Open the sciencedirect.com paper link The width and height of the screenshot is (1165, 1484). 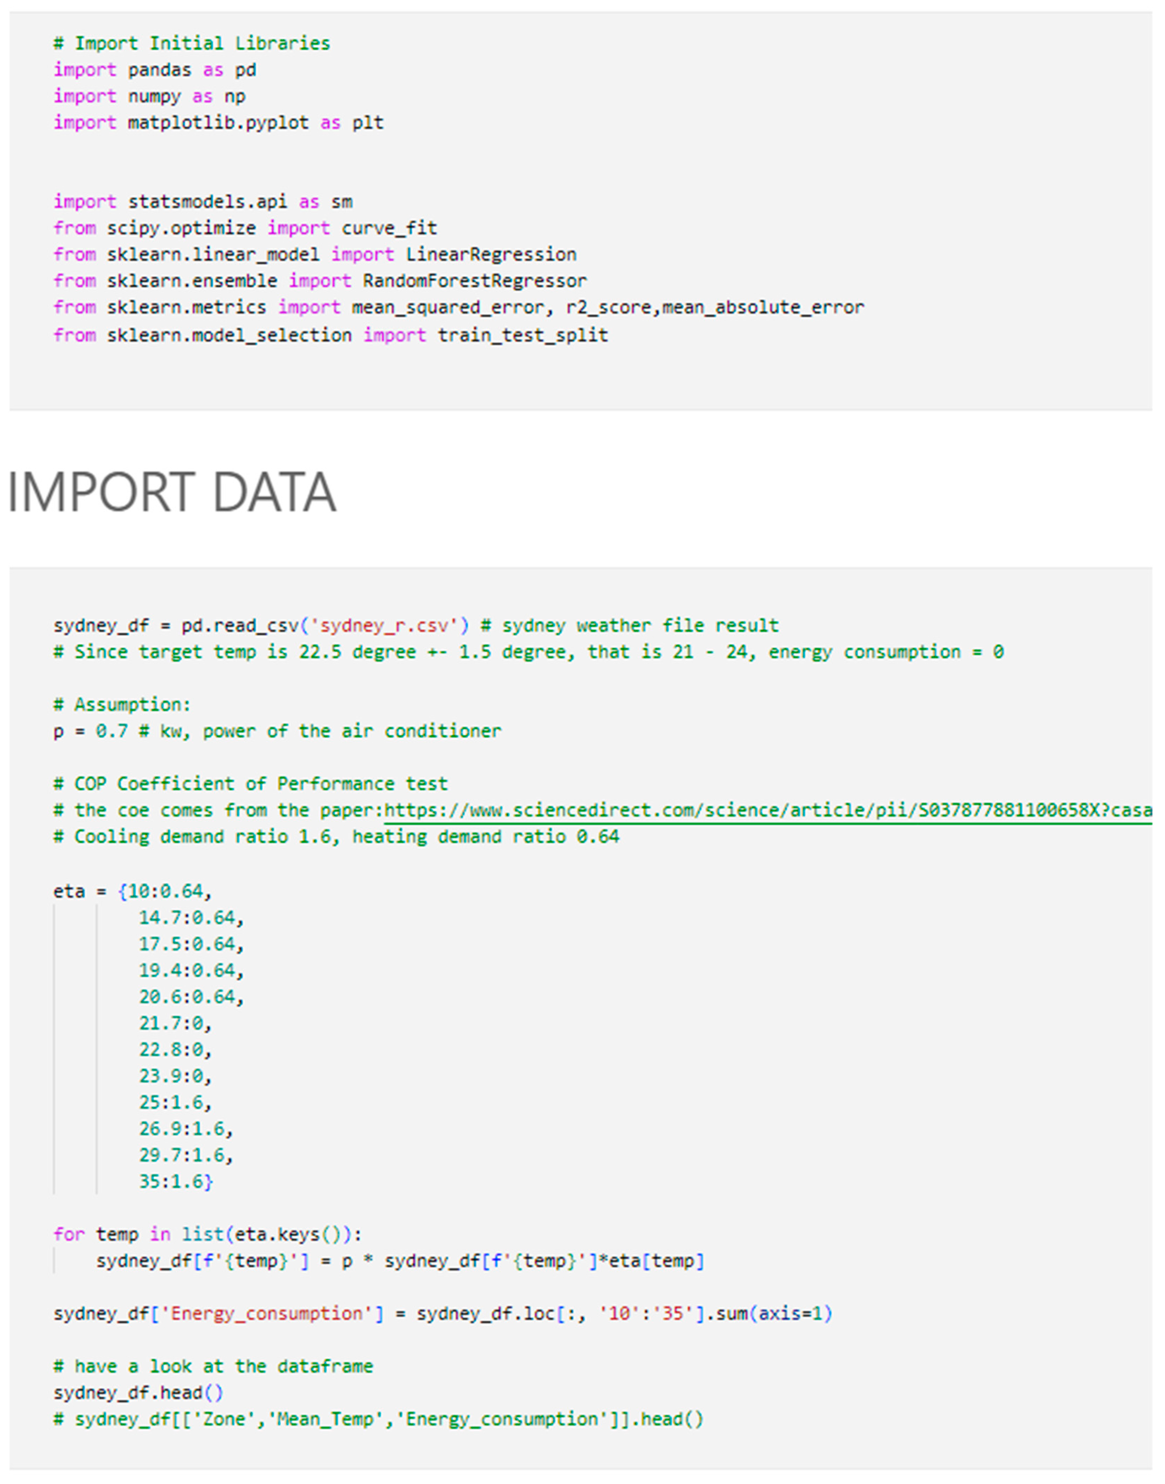click(x=764, y=810)
